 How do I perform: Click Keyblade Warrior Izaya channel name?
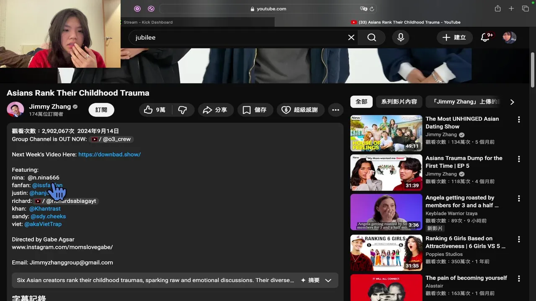[451, 213]
